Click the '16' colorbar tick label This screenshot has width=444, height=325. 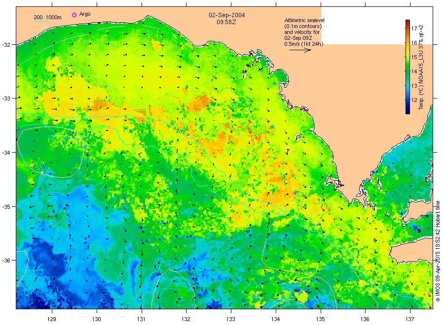coord(414,43)
